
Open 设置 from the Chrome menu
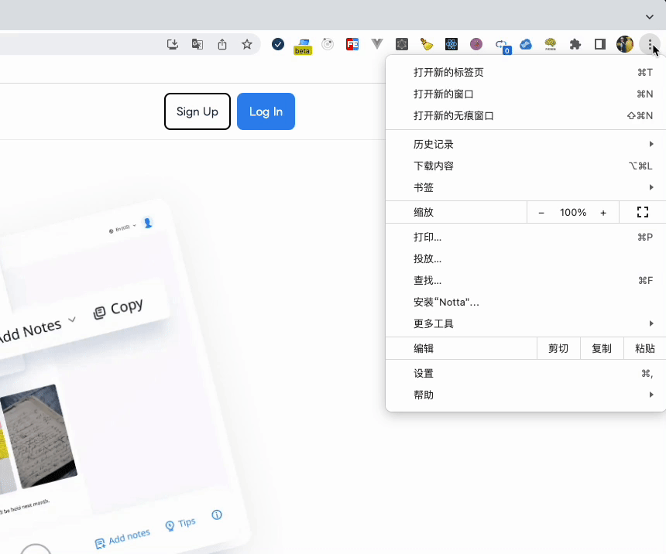click(x=526, y=374)
